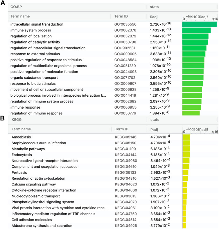Click 'Cell adhesion molecules' term

tap(32, 220)
